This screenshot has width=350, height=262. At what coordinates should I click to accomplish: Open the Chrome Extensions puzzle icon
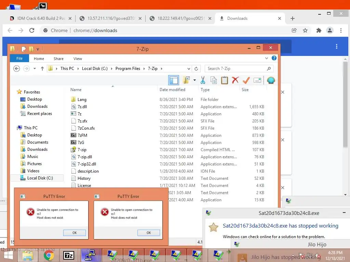click(319, 30)
